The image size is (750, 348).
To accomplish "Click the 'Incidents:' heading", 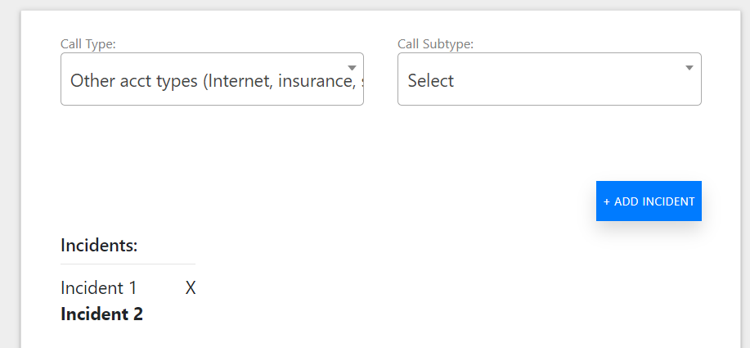I will pyautogui.click(x=99, y=246).
